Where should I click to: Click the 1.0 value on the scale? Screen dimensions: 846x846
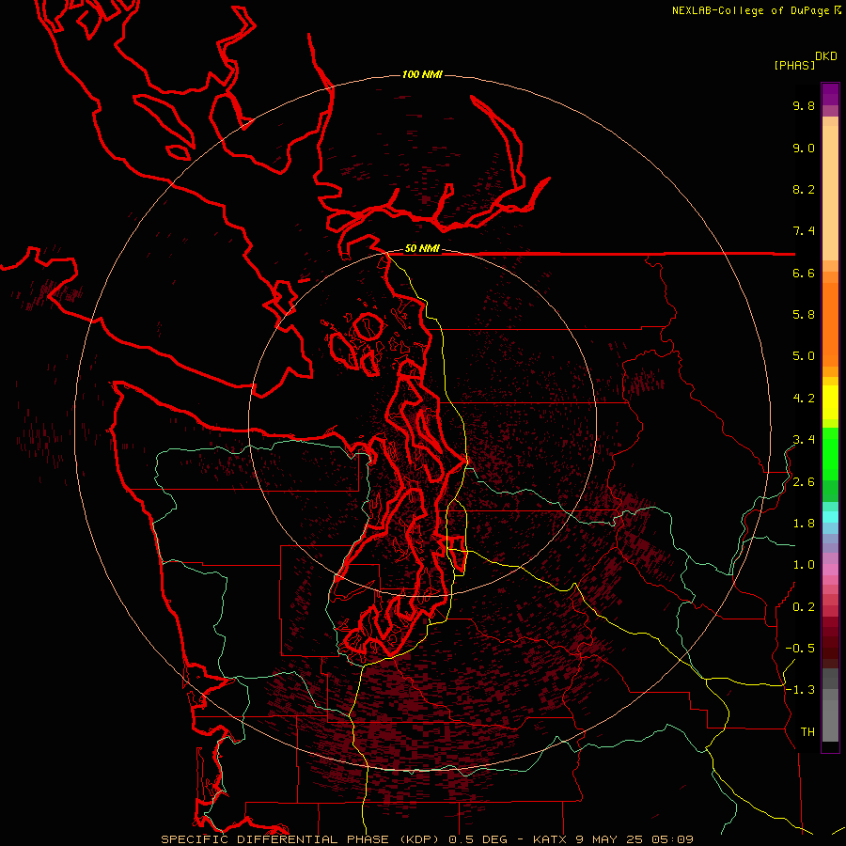pos(804,565)
